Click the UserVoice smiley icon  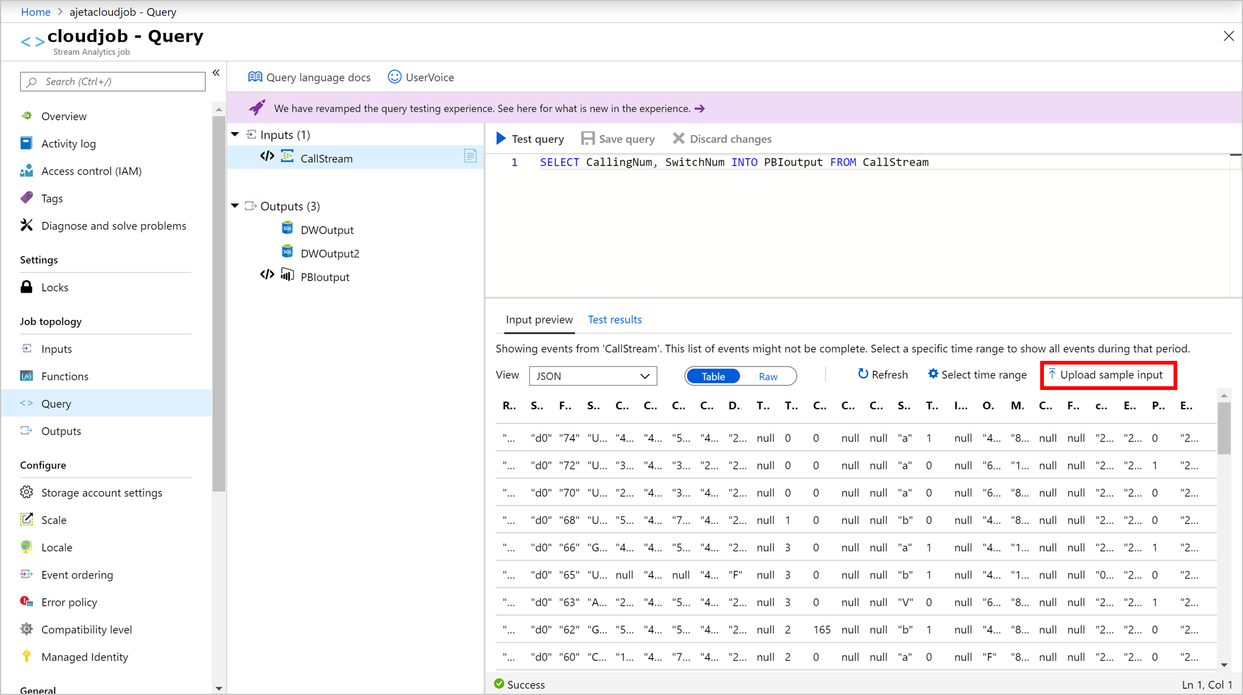pos(394,77)
